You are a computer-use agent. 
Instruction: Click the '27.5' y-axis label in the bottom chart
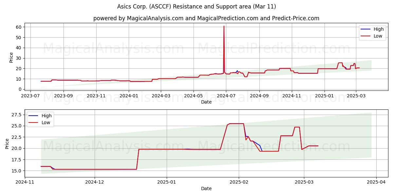click(x=17, y=115)
